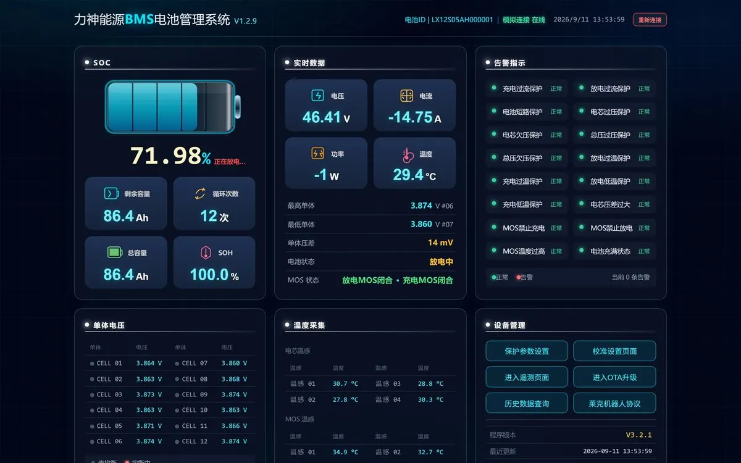Screen dimensions: 741x463
Task: Click the voltage lightning icon on 电压 card
Action: 317,96
